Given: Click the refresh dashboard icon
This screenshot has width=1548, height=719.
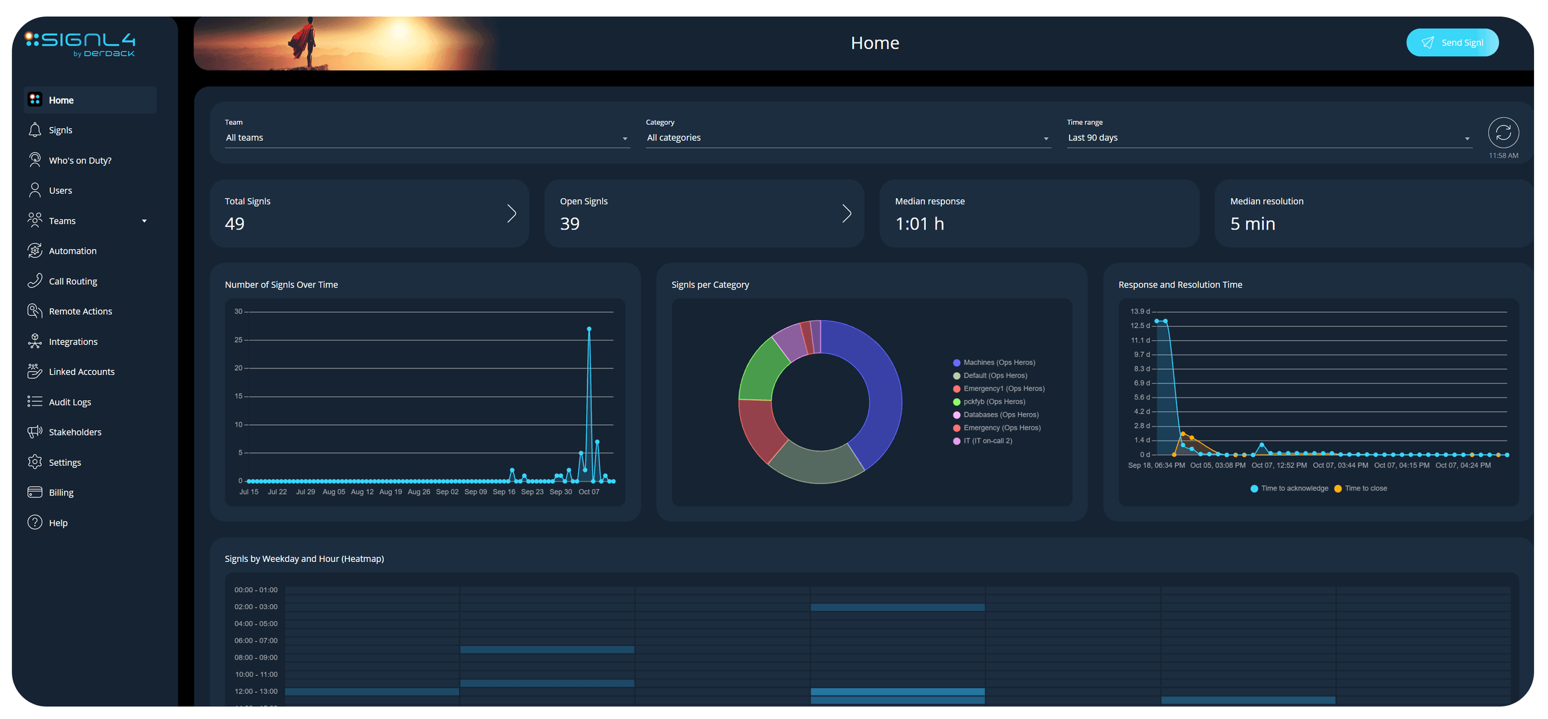Looking at the screenshot, I should [1503, 132].
